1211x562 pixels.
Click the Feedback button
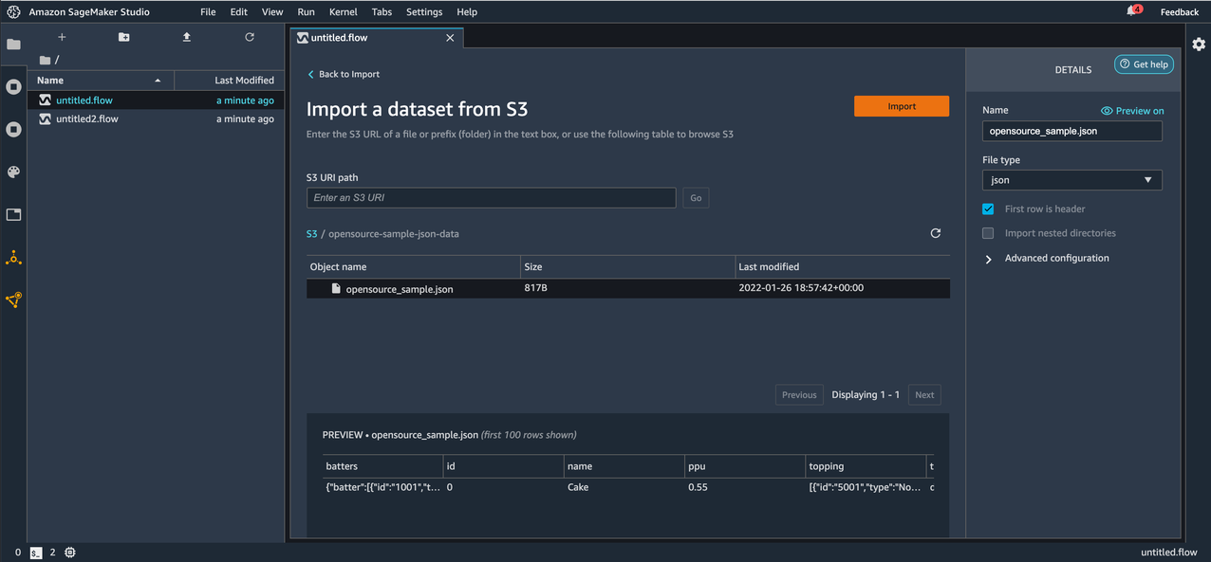tap(1180, 12)
